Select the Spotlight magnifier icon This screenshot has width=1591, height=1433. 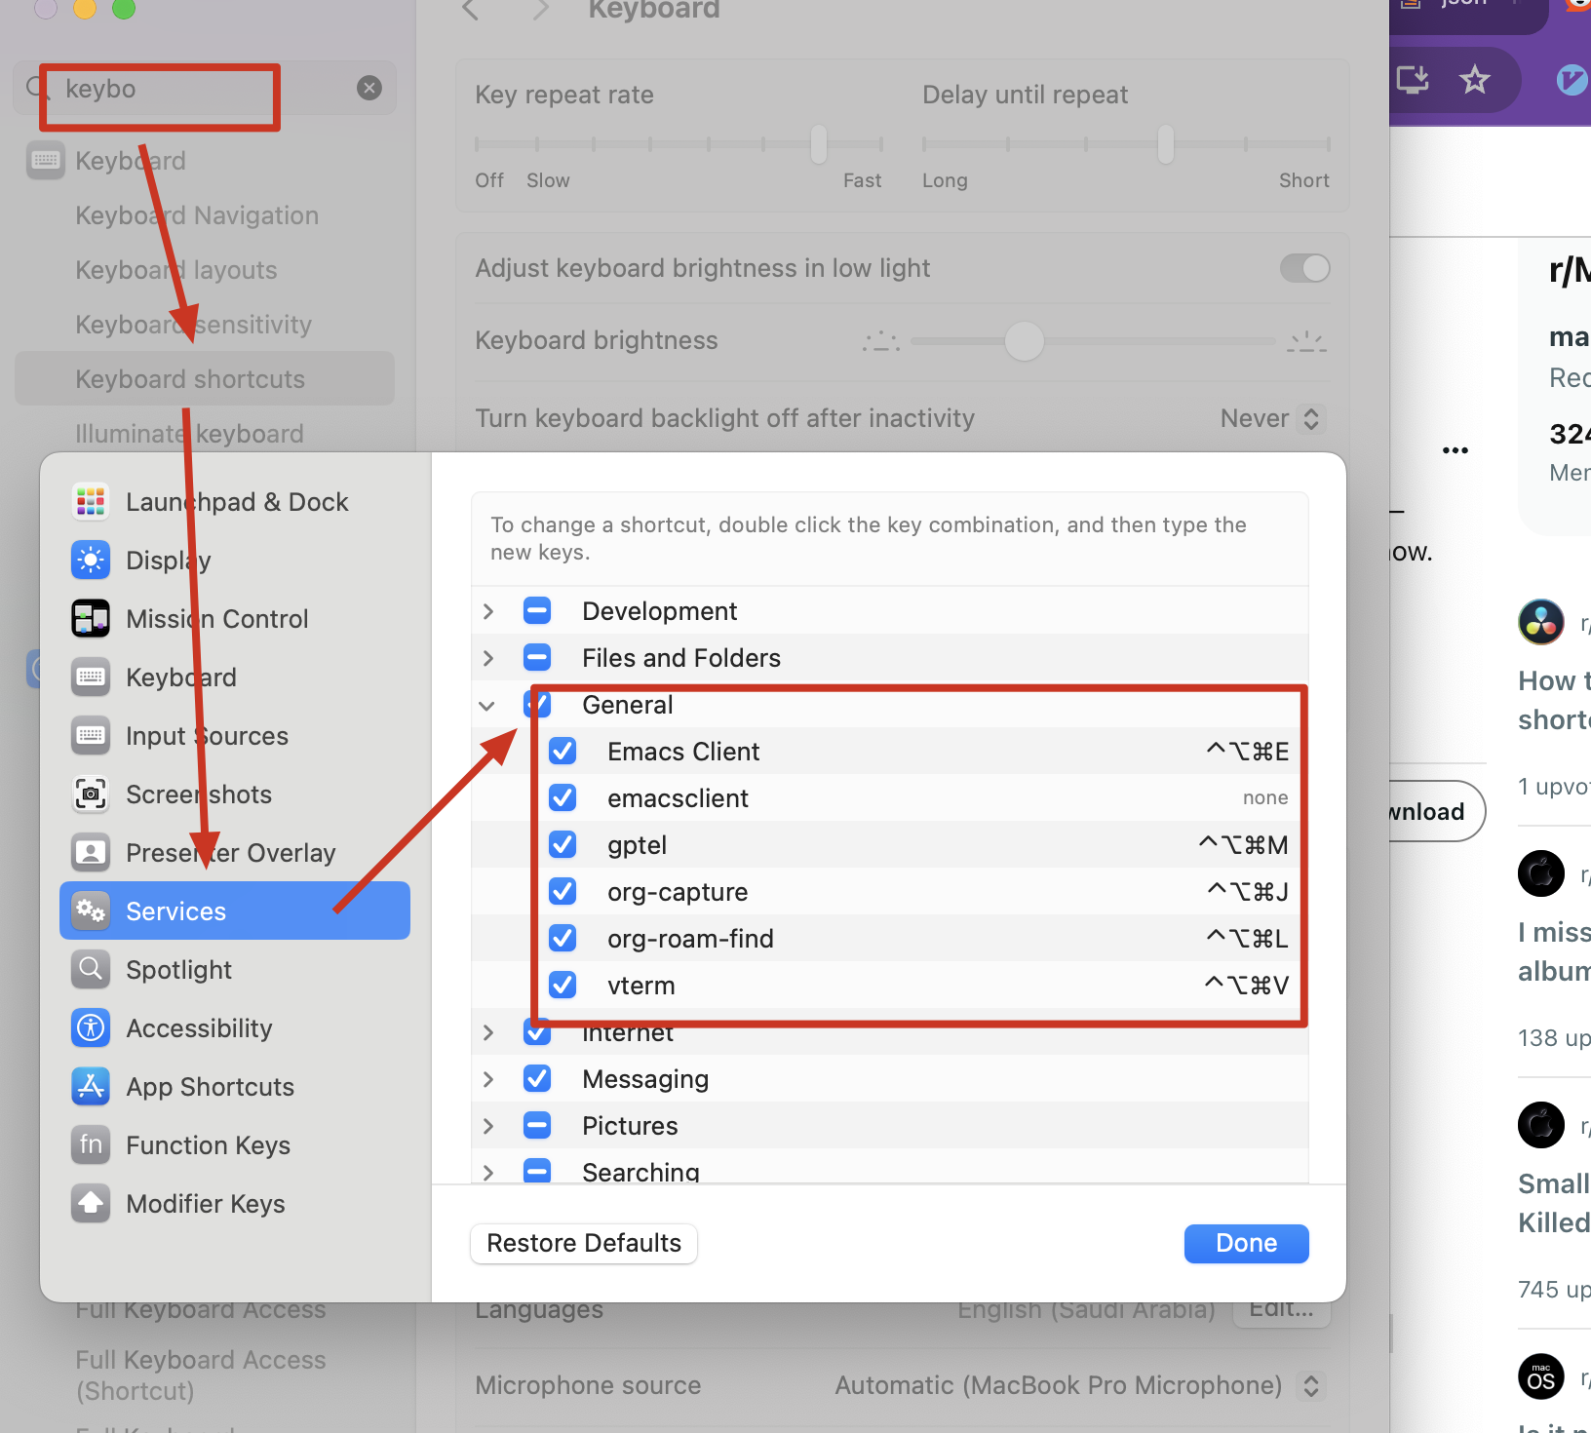click(91, 969)
